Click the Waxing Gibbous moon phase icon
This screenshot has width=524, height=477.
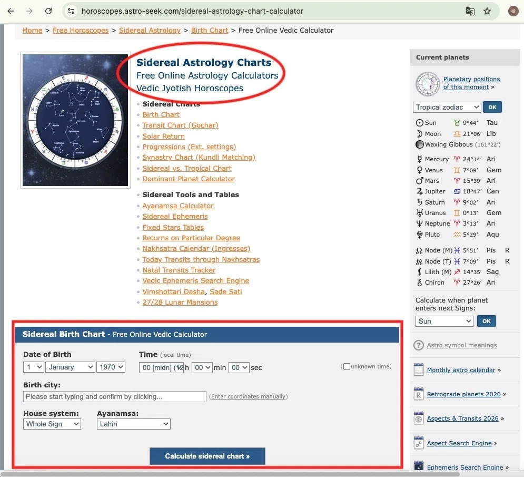[x=419, y=144]
